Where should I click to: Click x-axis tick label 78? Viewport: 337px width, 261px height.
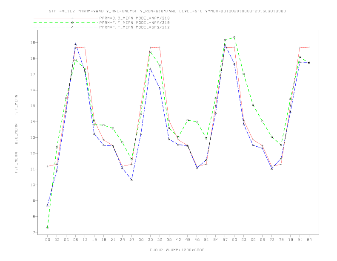pyautogui.click(x=290, y=240)
